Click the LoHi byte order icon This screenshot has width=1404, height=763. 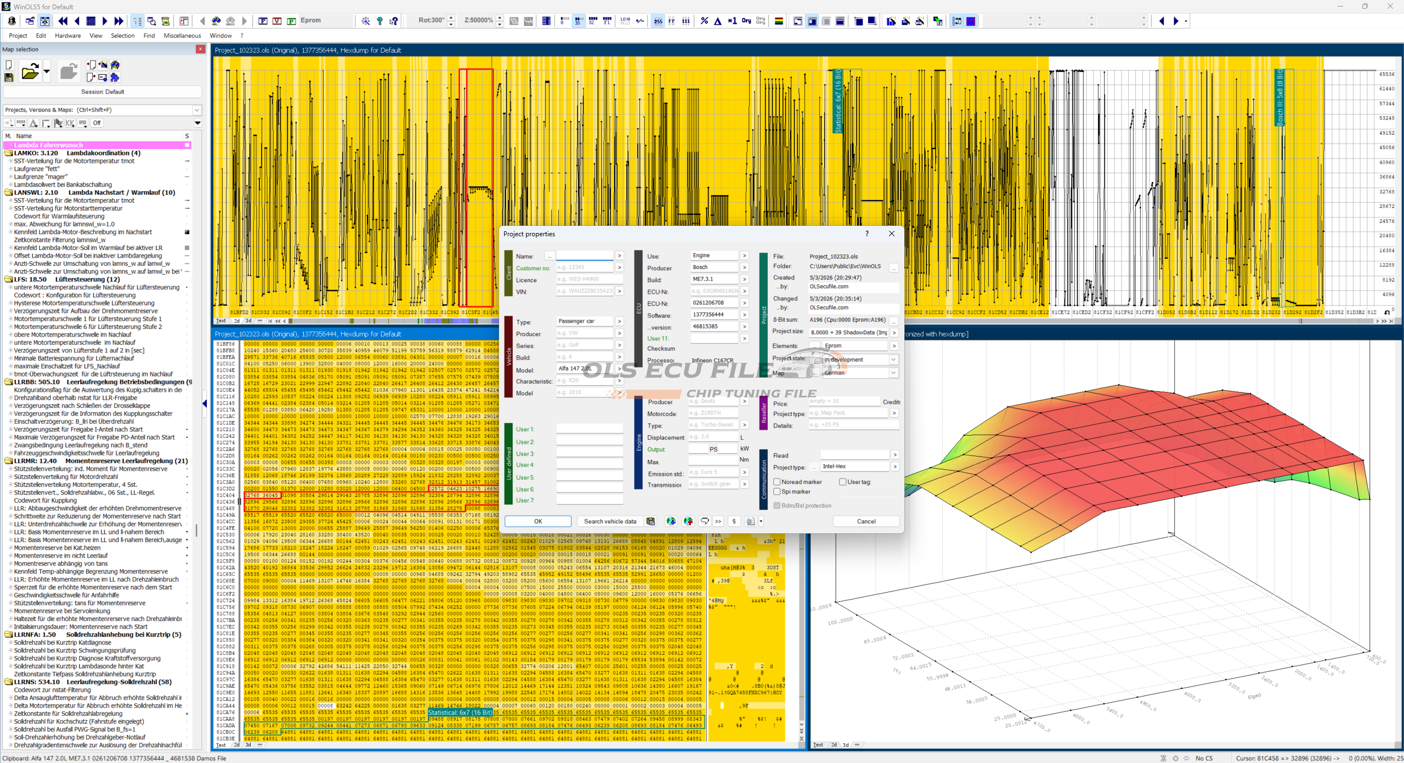click(625, 21)
